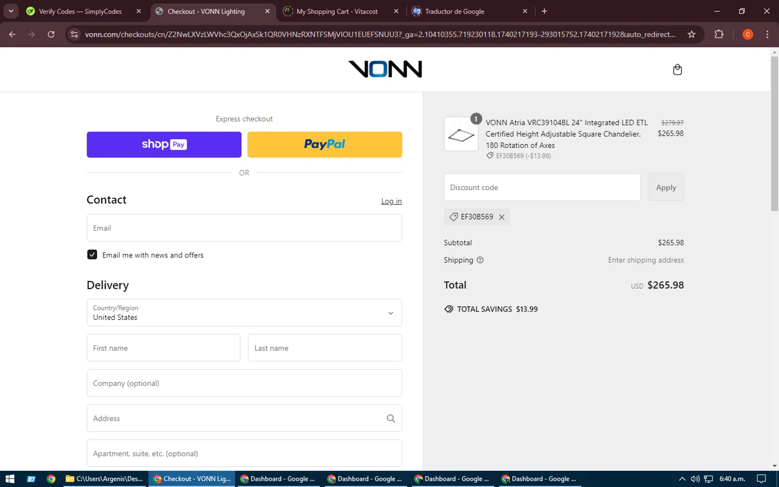This screenshot has width=779, height=487.
Task: Click the VONN Atria product title text
Action: (x=567, y=134)
